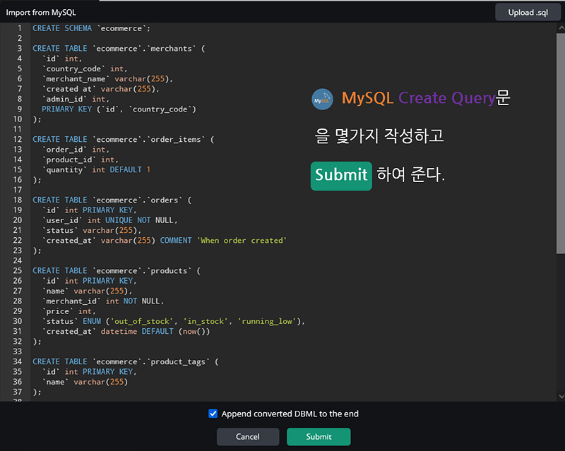Click the Upload .sql button
The image size is (565, 451).
click(x=528, y=12)
